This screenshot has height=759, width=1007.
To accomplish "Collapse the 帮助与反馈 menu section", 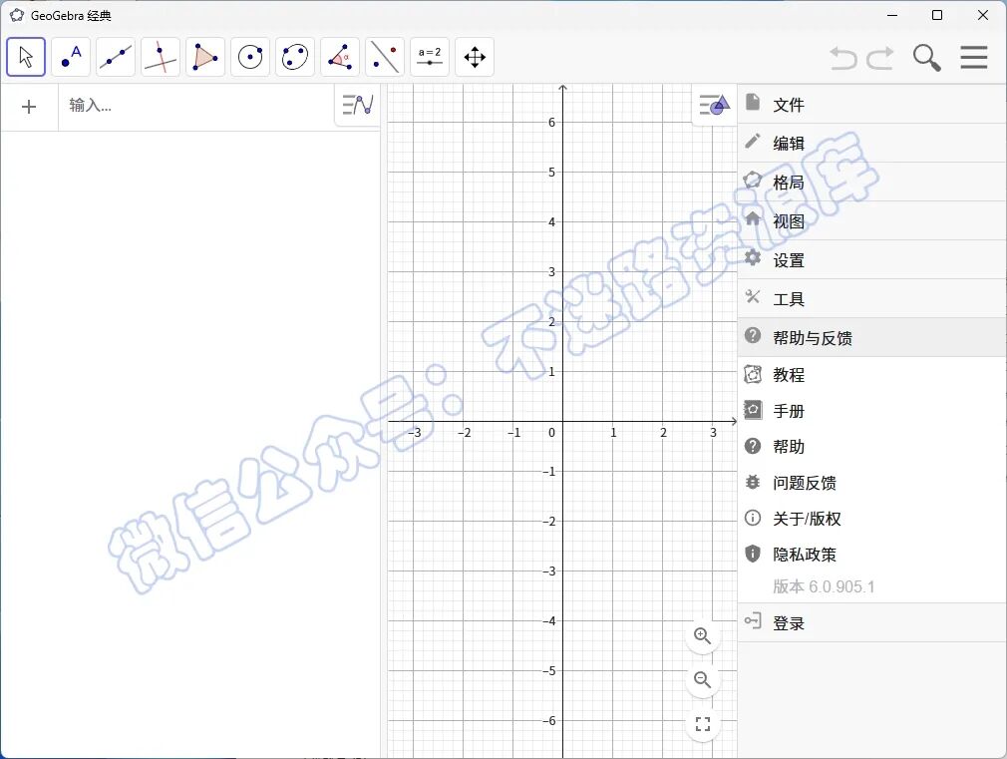I will click(871, 337).
